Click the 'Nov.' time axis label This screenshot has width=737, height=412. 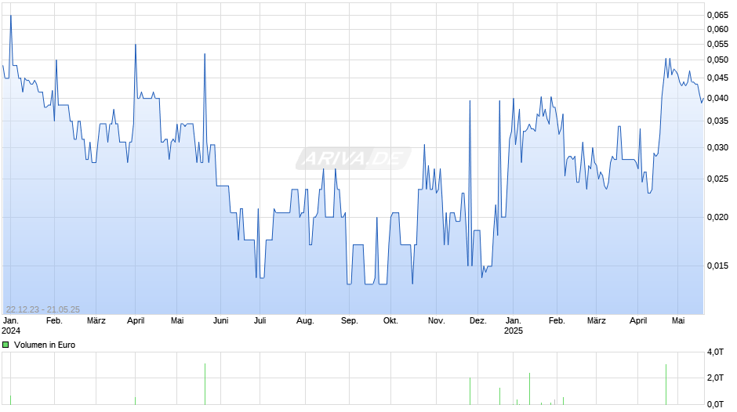(436, 321)
